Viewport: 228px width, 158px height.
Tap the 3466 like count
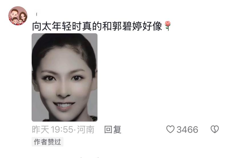[x=187, y=130]
